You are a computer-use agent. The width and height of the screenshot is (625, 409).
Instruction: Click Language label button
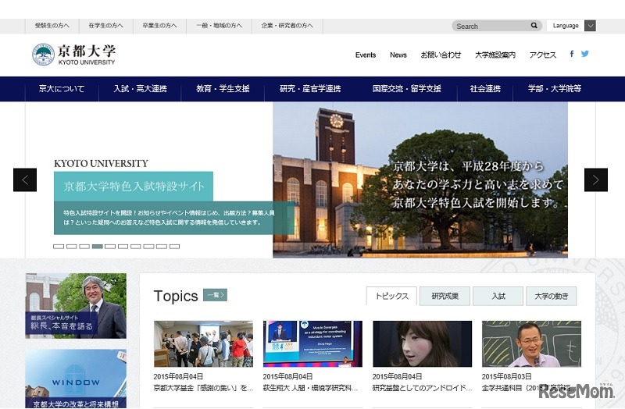566,26
